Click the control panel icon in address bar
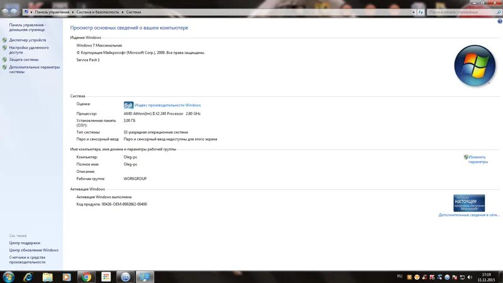The image size is (503, 283). point(26,12)
